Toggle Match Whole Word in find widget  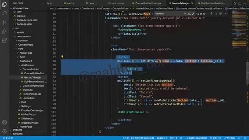189,14
